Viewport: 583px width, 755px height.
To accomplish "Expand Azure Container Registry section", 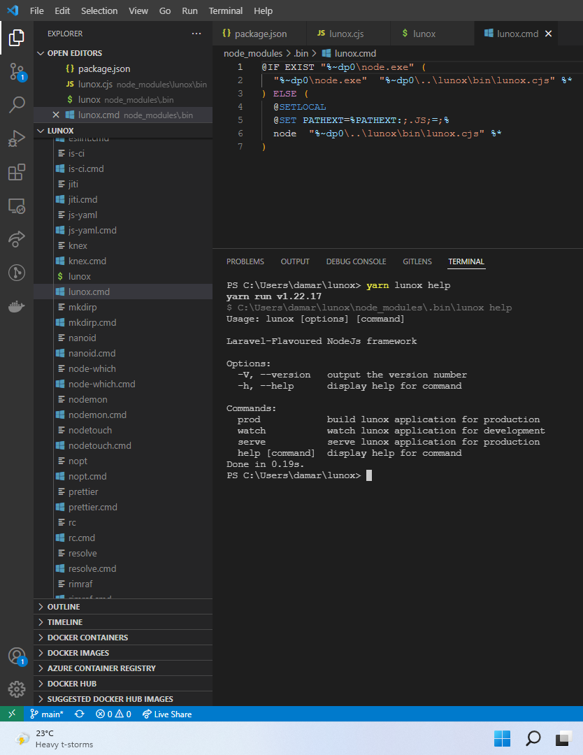I will point(123,668).
